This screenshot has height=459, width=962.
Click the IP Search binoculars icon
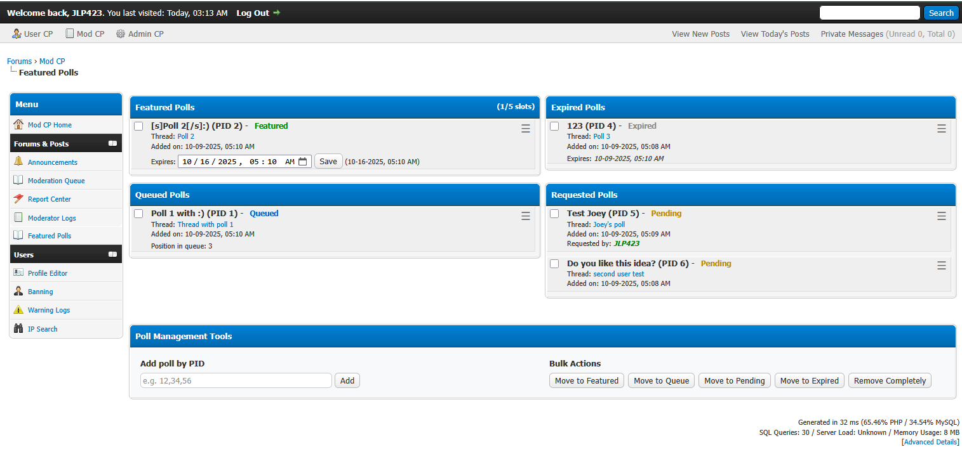tap(18, 328)
